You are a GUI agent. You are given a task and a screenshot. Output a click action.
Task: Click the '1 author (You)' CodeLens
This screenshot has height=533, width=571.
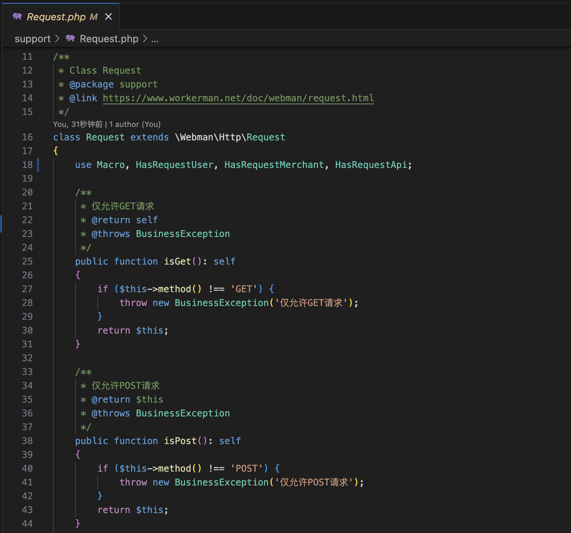point(135,124)
